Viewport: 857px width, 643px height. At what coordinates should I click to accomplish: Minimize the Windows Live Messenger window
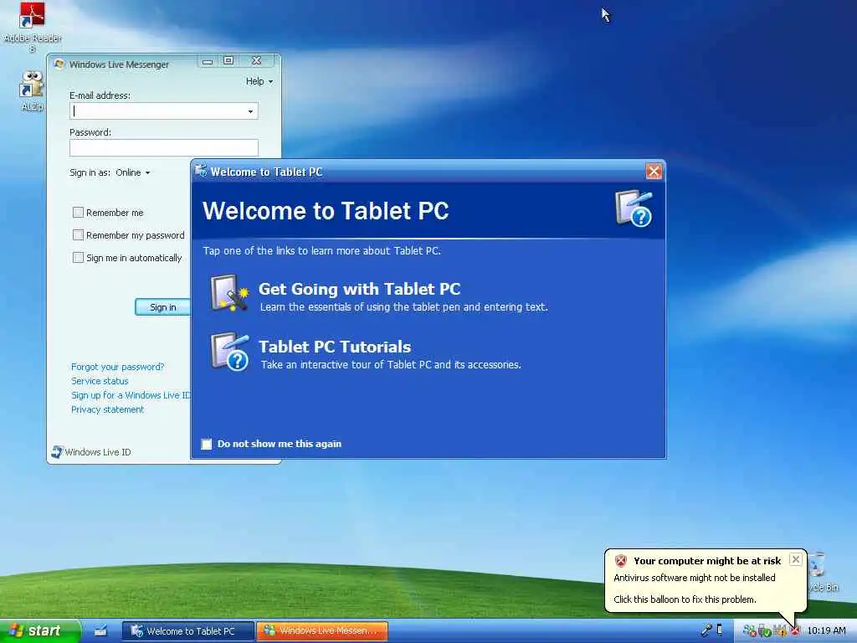[208, 61]
